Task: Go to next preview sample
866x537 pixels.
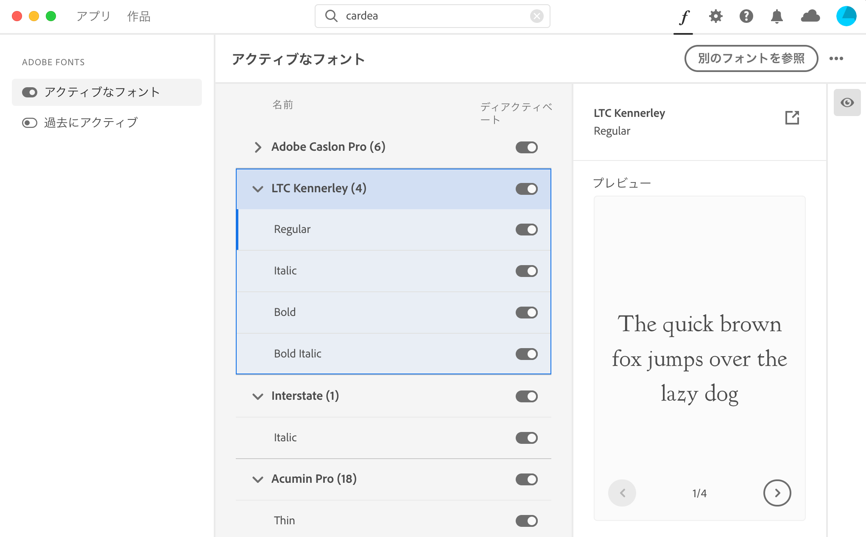Action: click(x=777, y=493)
